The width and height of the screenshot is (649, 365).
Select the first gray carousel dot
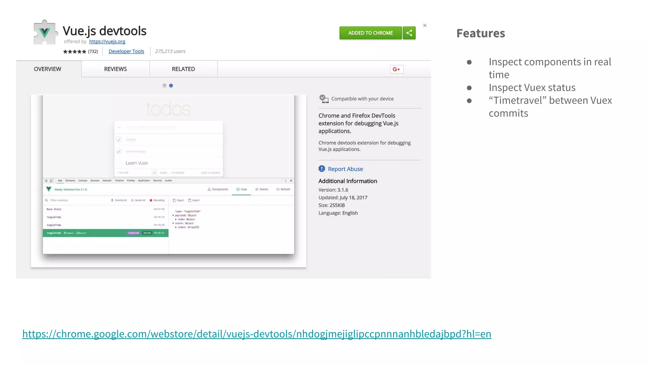(164, 86)
